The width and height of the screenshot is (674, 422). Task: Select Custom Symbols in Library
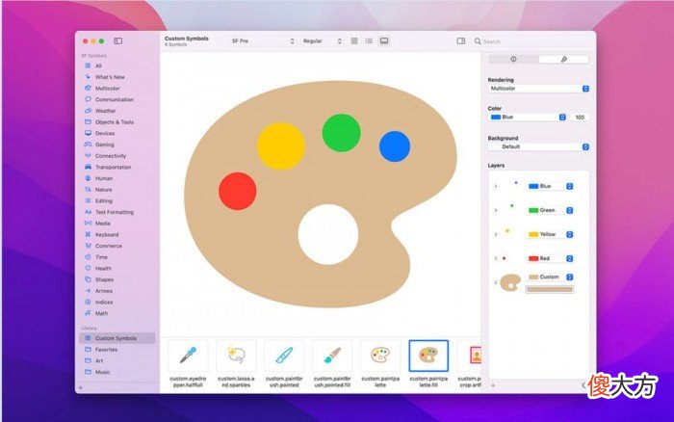click(117, 338)
